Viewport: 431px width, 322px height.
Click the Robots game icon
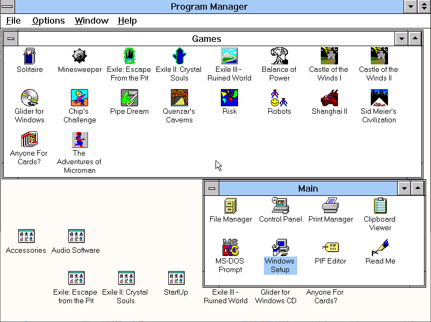279,98
